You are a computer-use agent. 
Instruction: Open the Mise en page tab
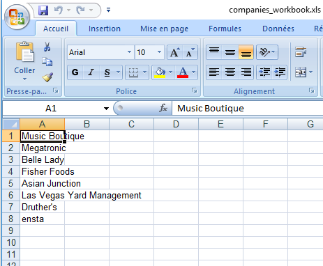click(164, 29)
